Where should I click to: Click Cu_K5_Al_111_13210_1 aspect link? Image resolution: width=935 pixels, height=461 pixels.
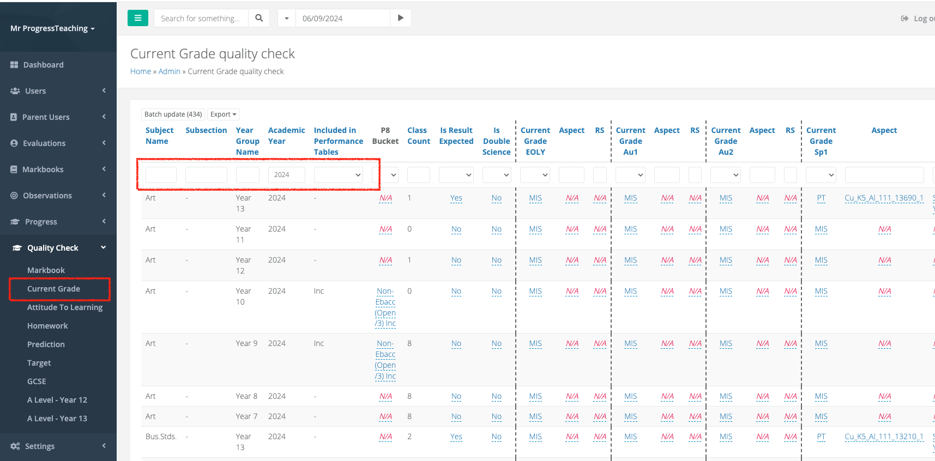tap(884, 437)
